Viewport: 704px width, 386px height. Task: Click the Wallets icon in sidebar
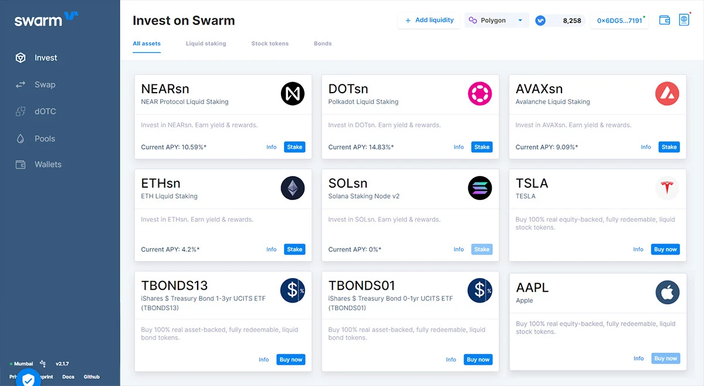click(x=21, y=165)
